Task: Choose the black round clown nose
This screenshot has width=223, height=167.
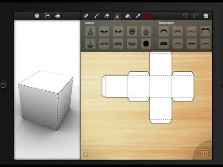Action: 146,43
